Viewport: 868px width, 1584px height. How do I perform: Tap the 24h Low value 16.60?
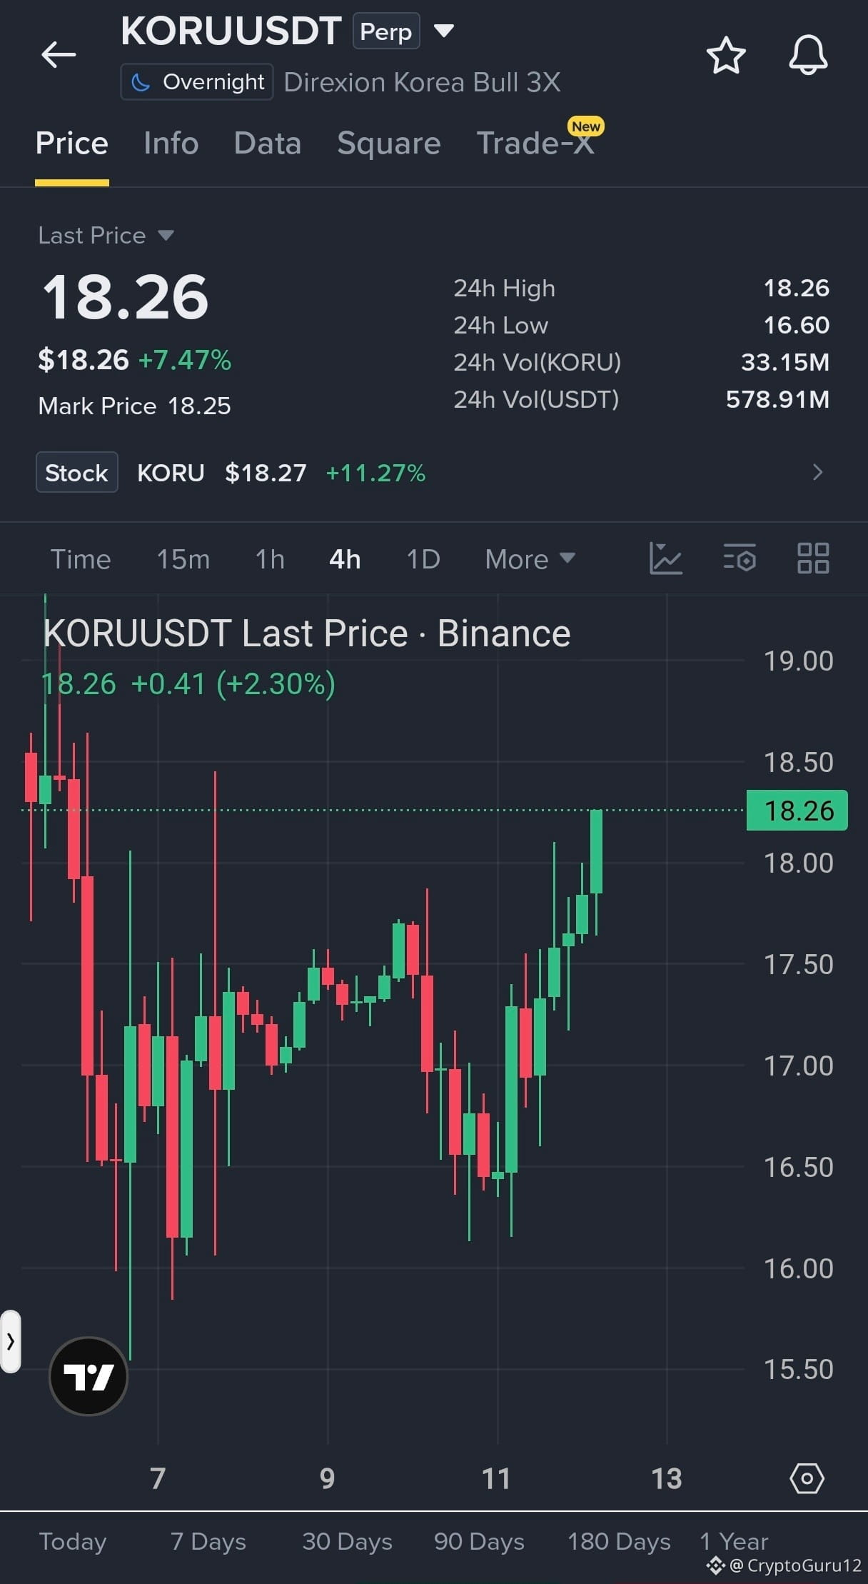[x=797, y=325]
